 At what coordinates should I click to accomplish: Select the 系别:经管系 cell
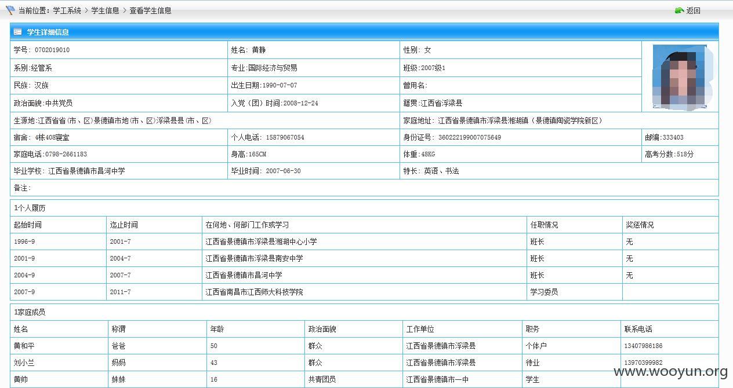point(119,68)
